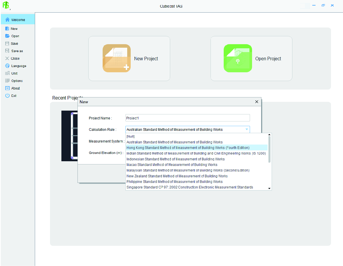
Task: Select the Welcome menu item
Action: point(18,20)
